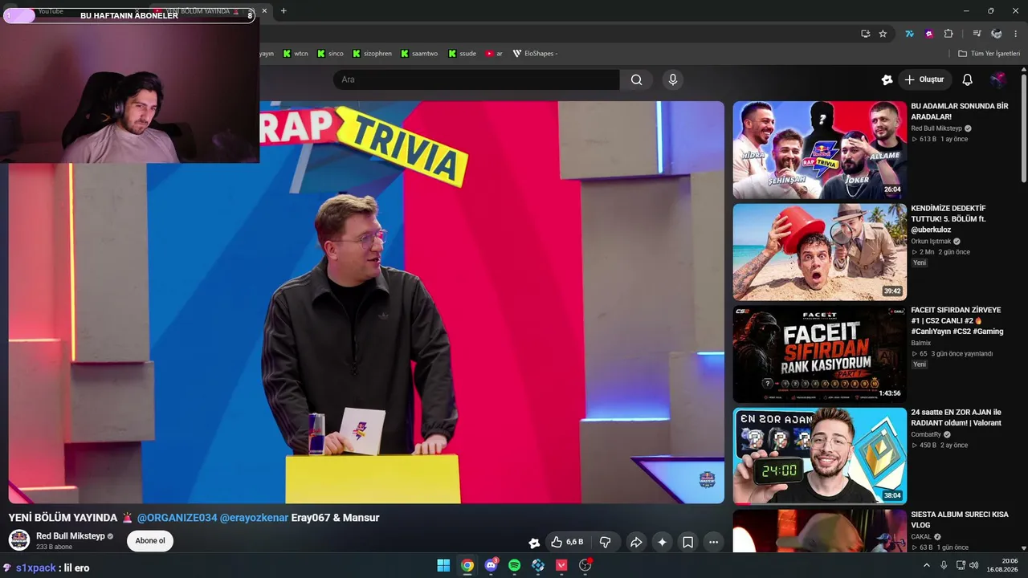Click the install app icon in the address bar
This screenshot has width=1028, height=578.
coord(865,34)
